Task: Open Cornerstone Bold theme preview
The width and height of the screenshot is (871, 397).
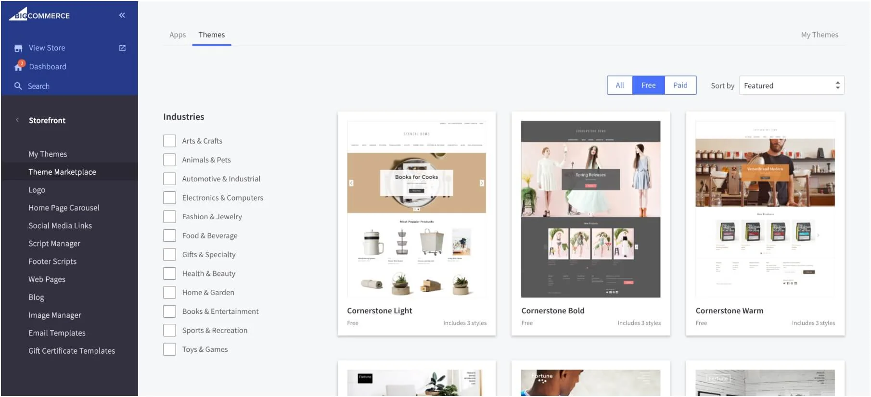Action: tap(591, 209)
